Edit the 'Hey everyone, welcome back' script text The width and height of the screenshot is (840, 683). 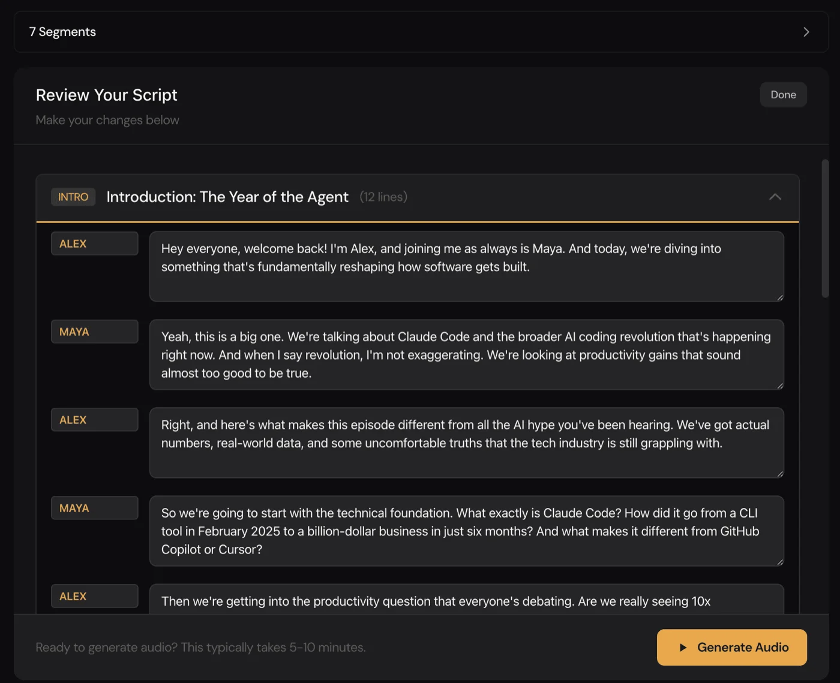[x=466, y=266]
